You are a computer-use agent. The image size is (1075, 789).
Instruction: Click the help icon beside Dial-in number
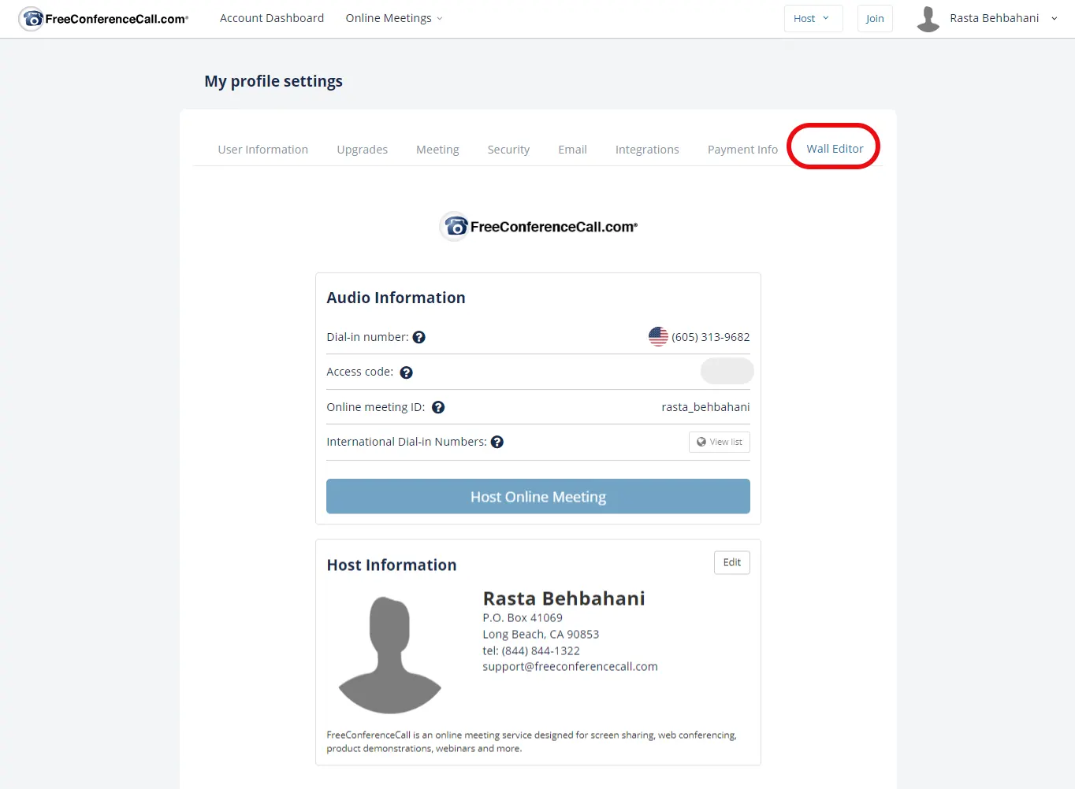(419, 337)
